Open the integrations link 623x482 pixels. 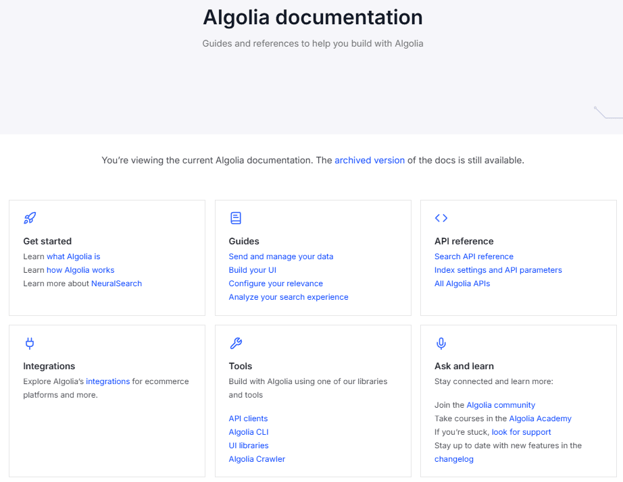(107, 381)
